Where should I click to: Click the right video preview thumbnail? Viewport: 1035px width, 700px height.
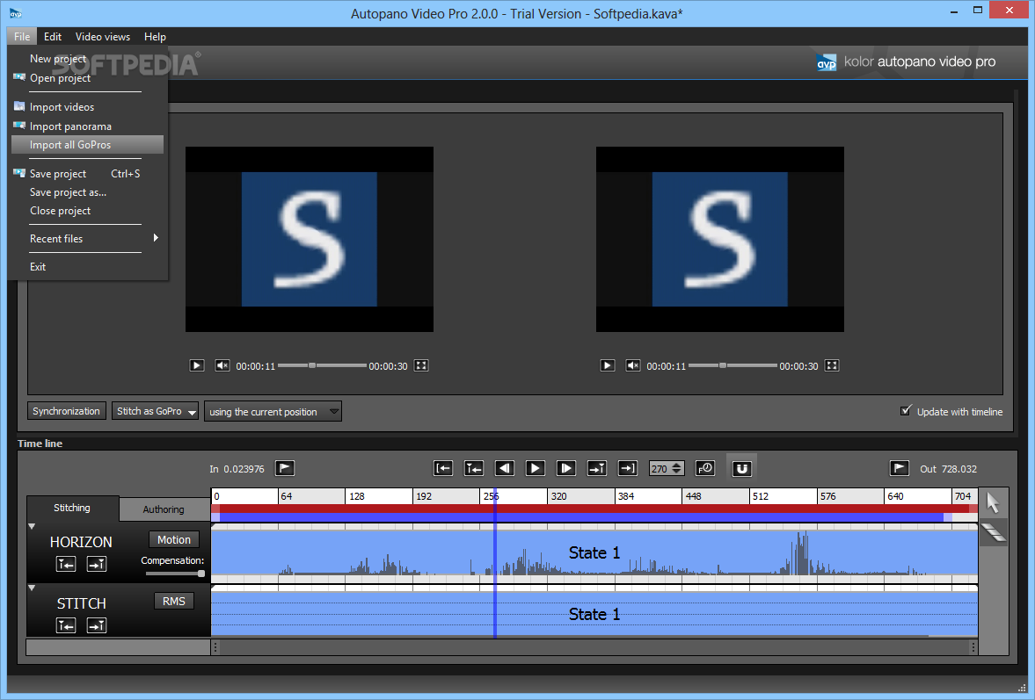(720, 239)
